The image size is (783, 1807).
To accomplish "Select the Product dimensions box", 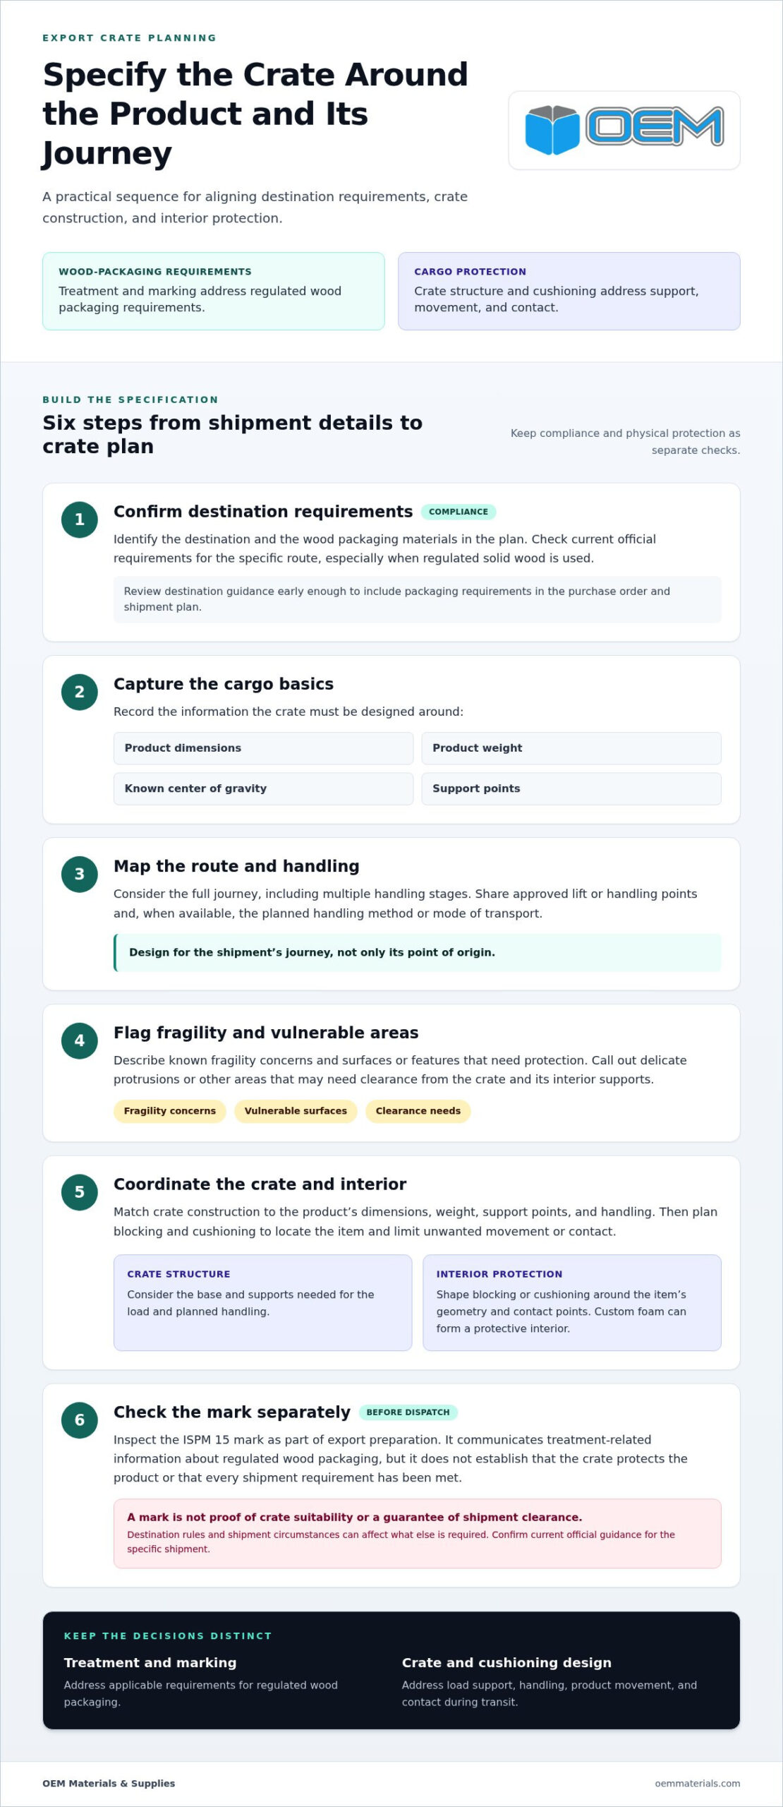I will click(263, 748).
